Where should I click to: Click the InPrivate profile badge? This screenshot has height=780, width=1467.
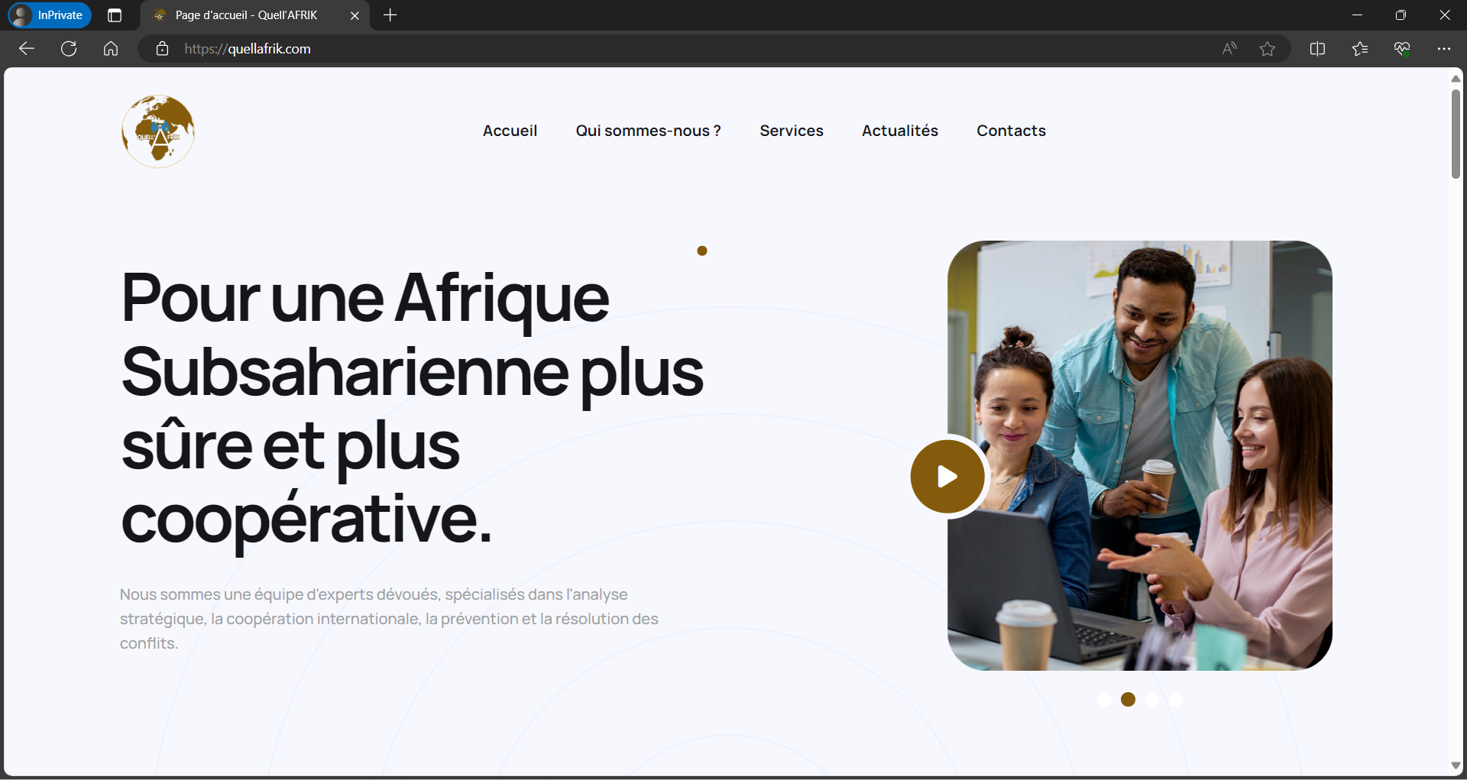pyautogui.click(x=50, y=15)
